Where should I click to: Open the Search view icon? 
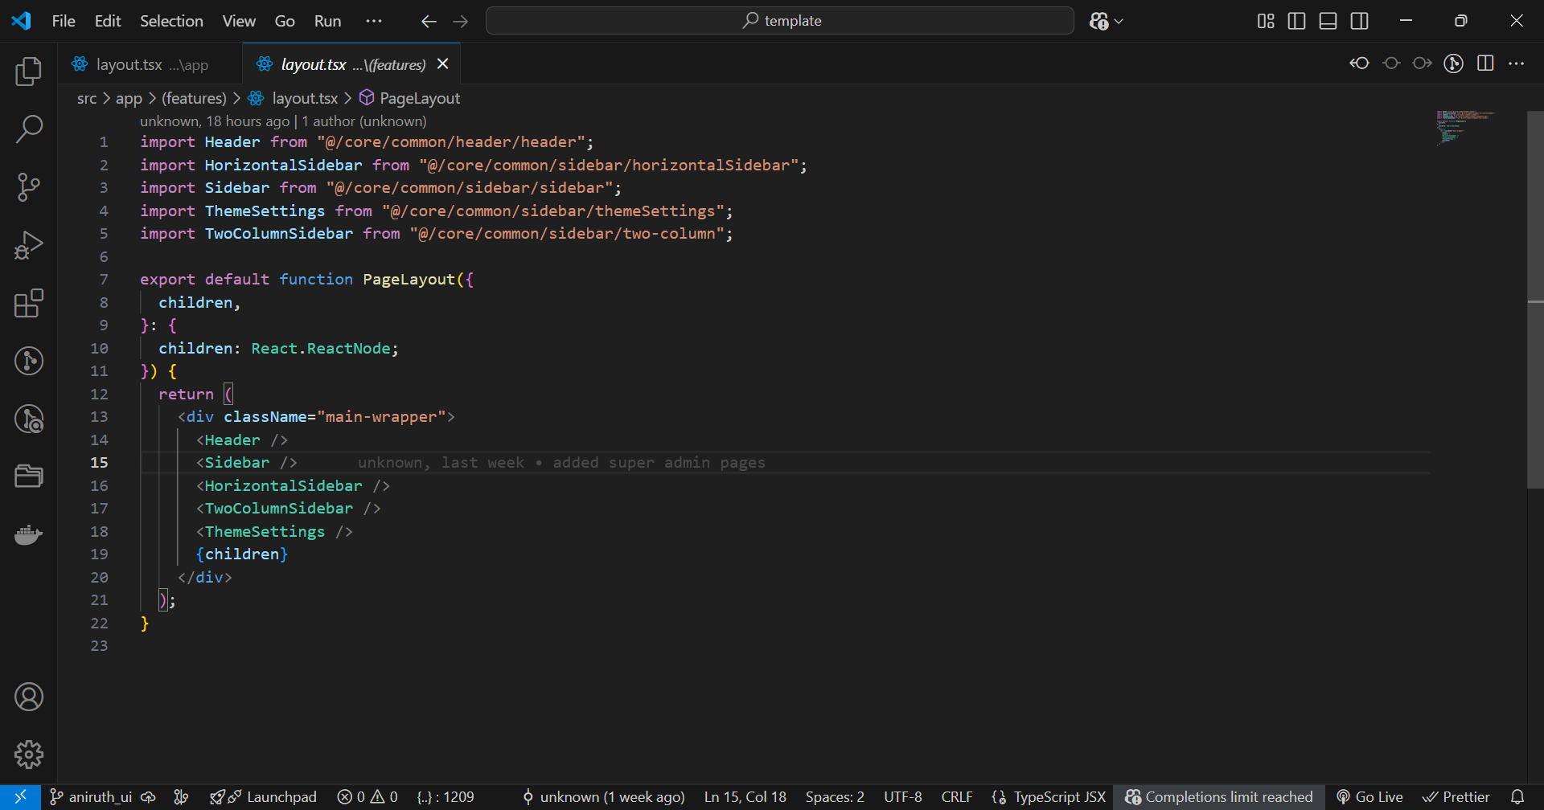click(29, 129)
